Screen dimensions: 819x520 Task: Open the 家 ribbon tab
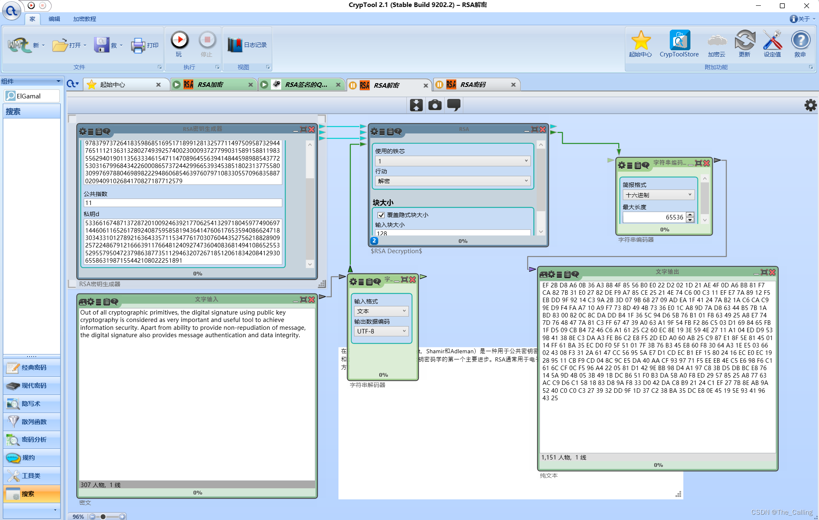32,19
